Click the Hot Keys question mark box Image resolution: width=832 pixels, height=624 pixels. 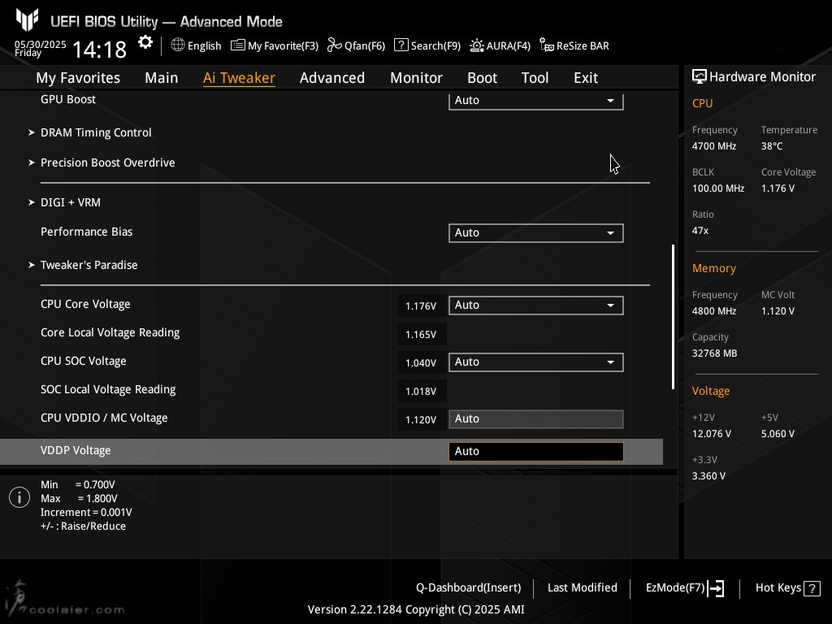pyautogui.click(x=812, y=588)
